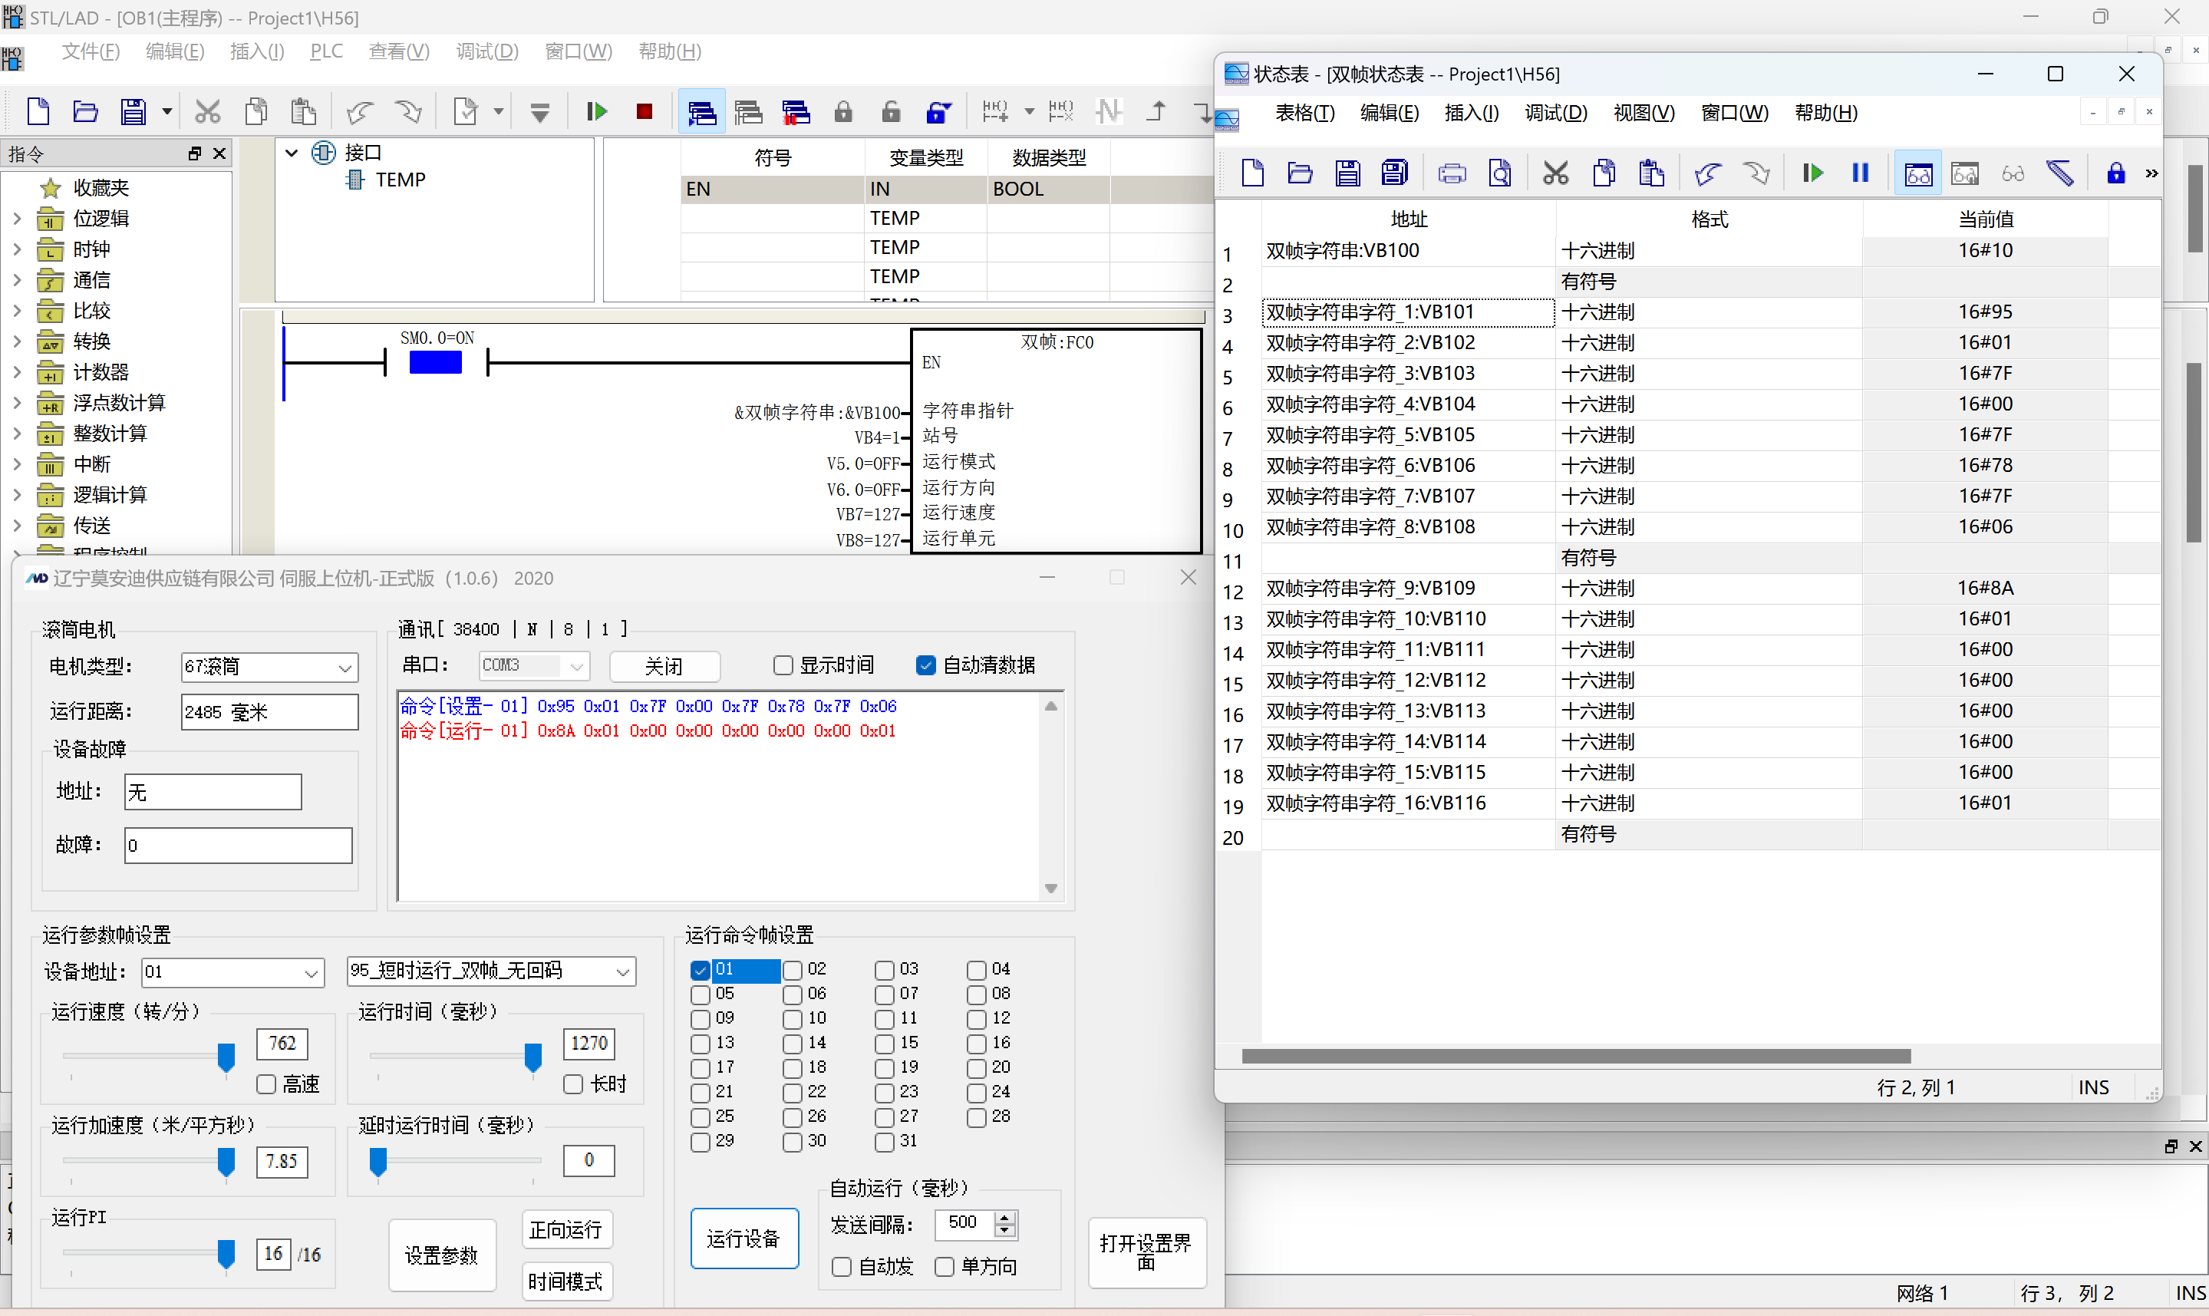
Task: Click the 运行速度 slider handle
Action: pyautogui.click(x=226, y=1057)
